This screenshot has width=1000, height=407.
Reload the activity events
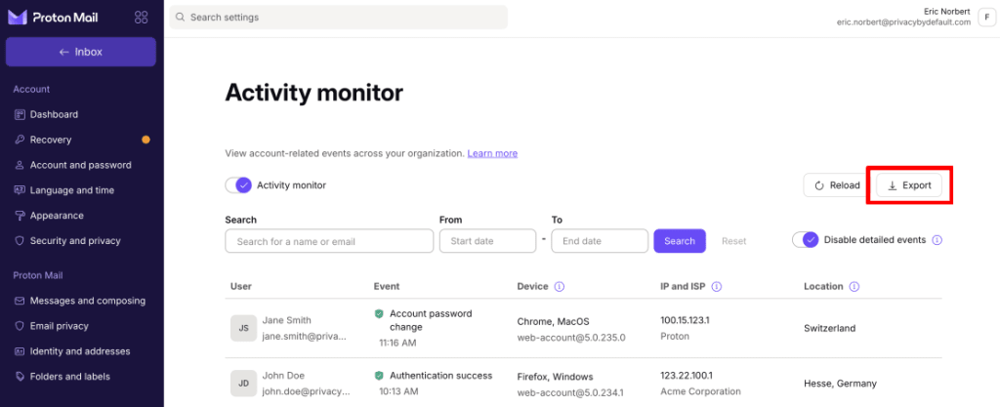pos(837,185)
